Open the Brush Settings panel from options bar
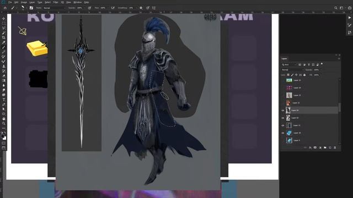Viewport: 353px width, 198px height. (x=31, y=8)
